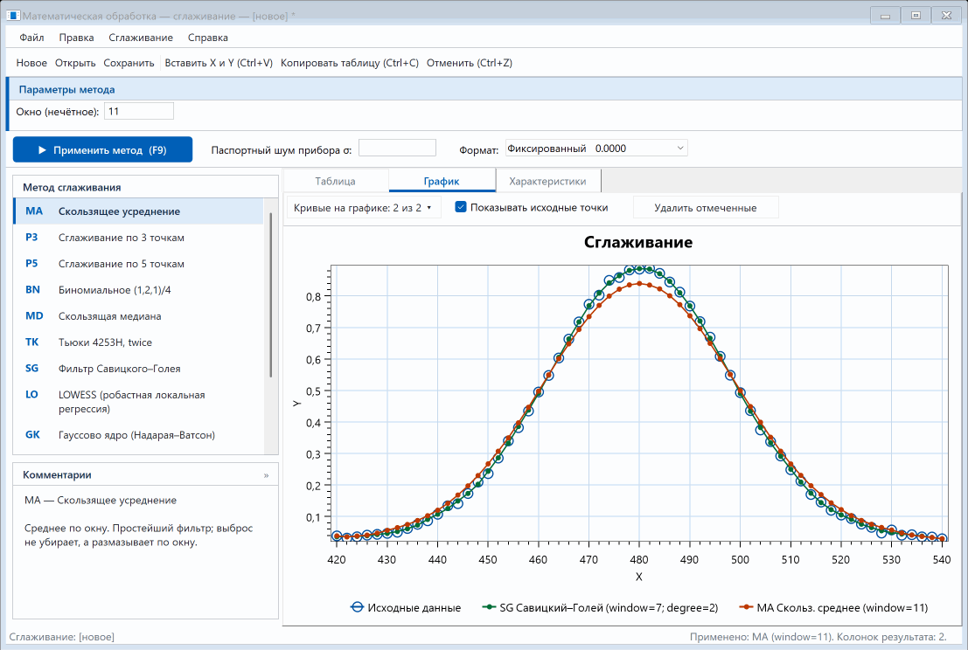Switch to the Характеристики tab

[x=547, y=182]
